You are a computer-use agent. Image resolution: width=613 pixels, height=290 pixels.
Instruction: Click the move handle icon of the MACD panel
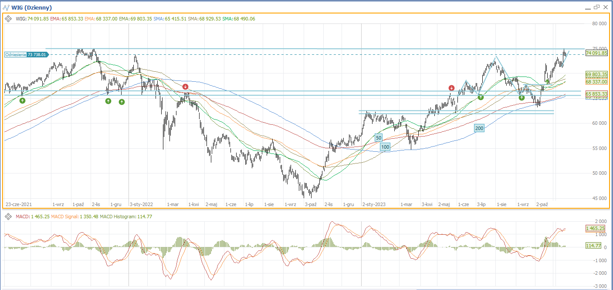pyautogui.click(x=8, y=216)
